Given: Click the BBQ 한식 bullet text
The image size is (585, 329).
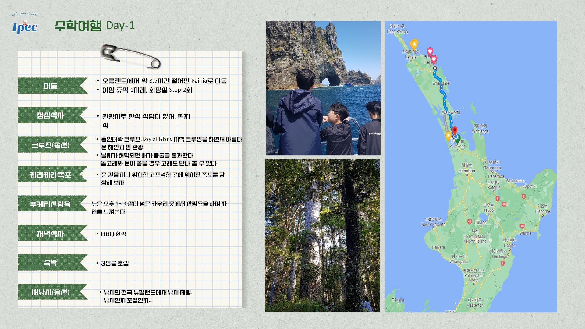Looking at the screenshot, I should [x=114, y=234].
